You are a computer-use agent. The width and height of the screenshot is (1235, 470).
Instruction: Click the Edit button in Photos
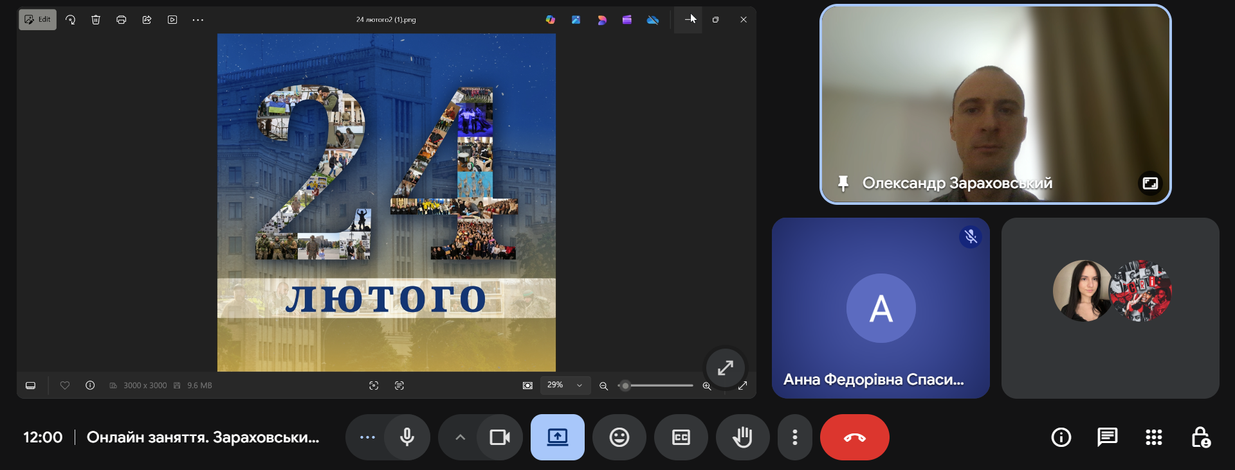click(37, 20)
